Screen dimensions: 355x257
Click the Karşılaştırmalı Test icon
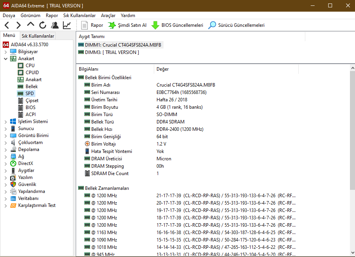(x=13, y=205)
